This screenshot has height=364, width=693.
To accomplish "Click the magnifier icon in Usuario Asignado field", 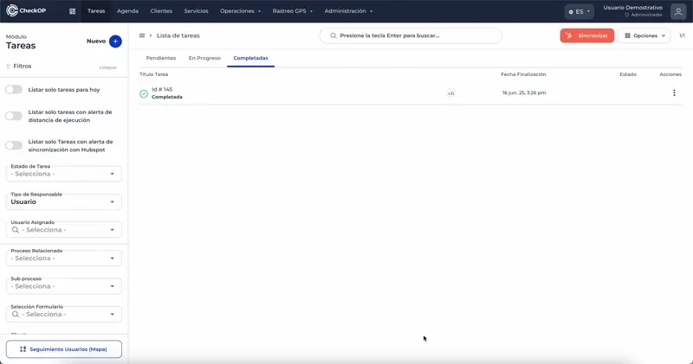I will (16, 230).
